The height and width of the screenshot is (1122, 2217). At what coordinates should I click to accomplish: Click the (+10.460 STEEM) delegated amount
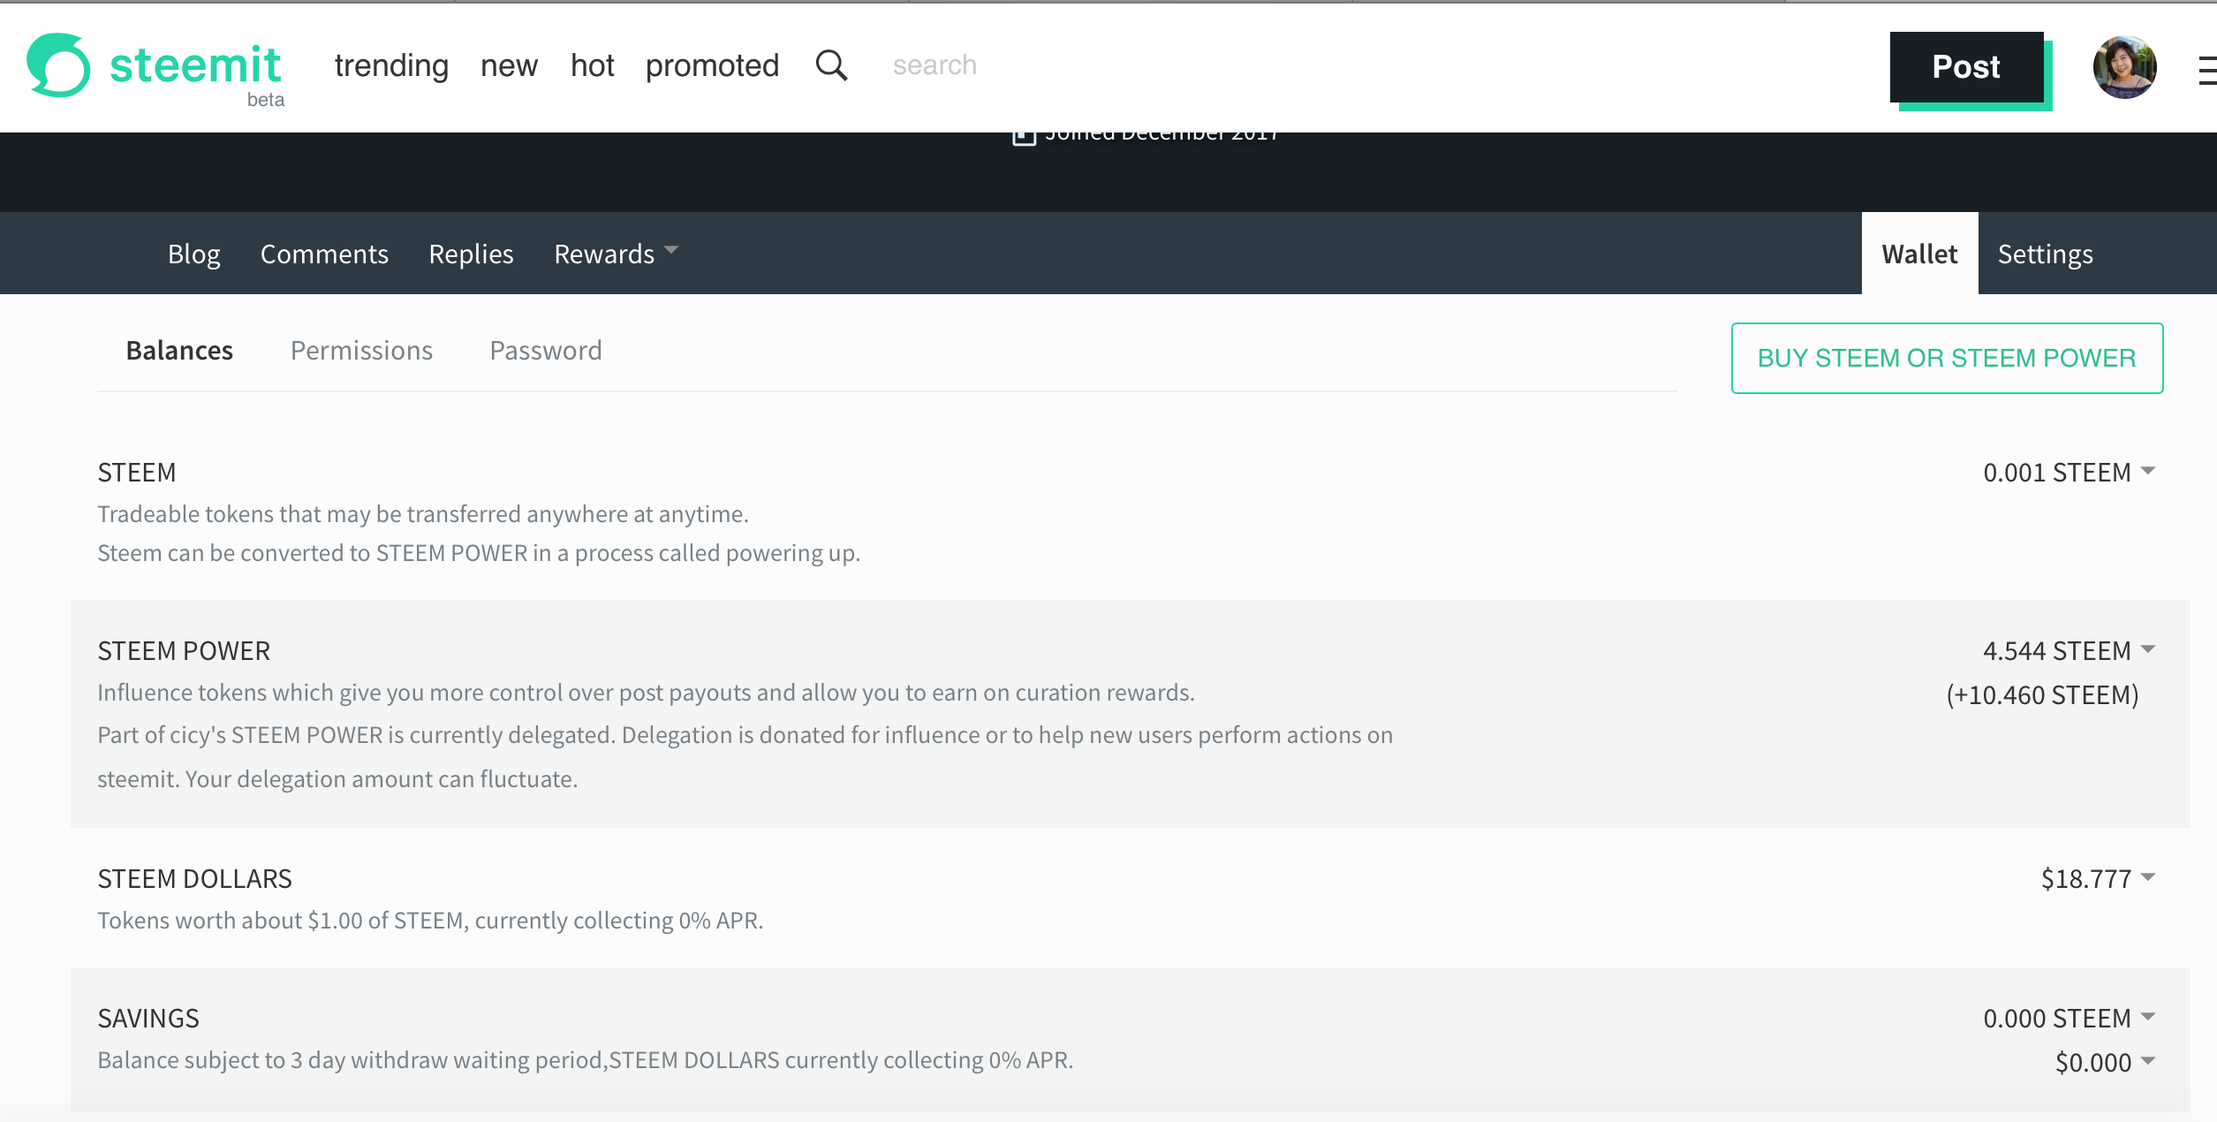click(2042, 695)
